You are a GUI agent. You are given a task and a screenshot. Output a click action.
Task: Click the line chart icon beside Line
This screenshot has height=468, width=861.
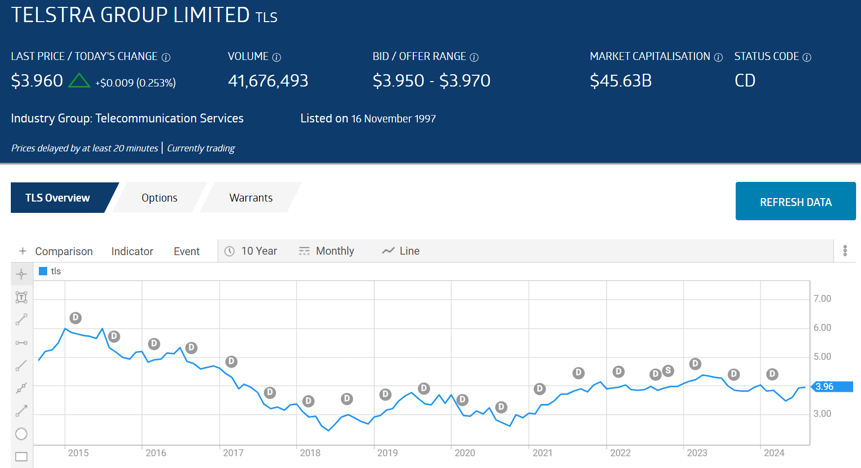[x=388, y=251]
